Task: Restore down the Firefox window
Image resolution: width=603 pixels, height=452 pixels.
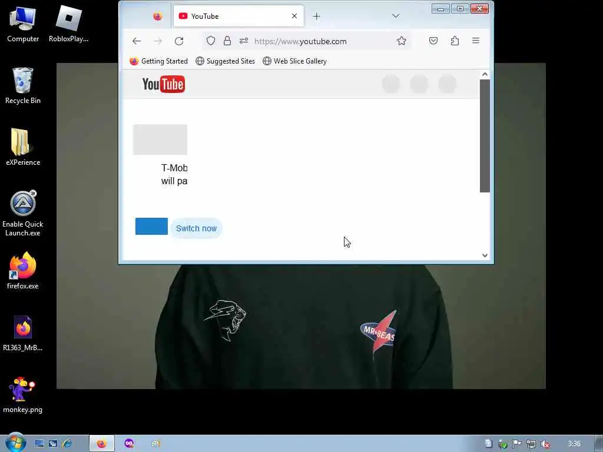Action: pyautogui.click(x=460, y=8)
